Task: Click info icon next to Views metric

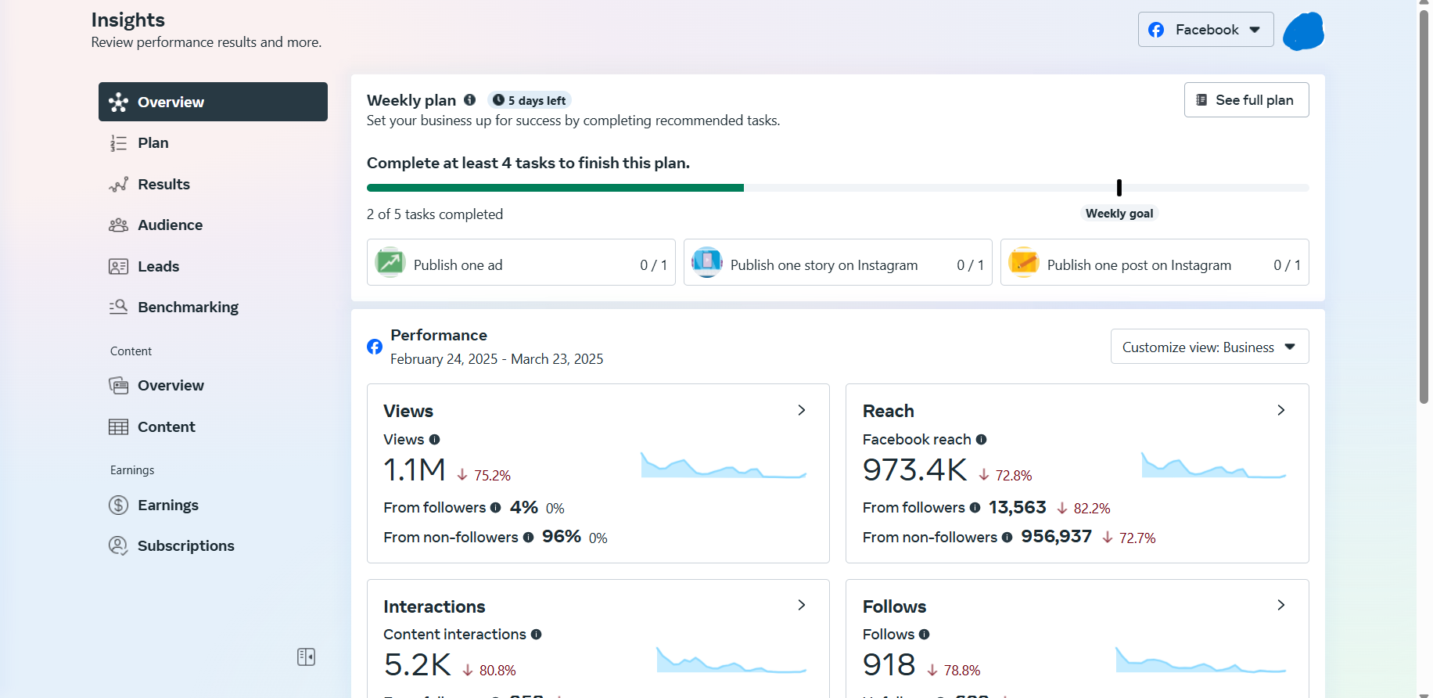Action: point(434,440)
